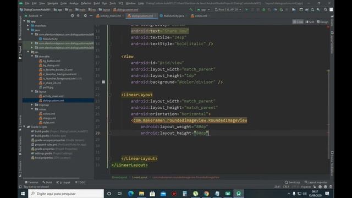Viewport: 352px width, 198px height.
Task: Switch to Android Studio taskbar icon
Action: [239, 194]
